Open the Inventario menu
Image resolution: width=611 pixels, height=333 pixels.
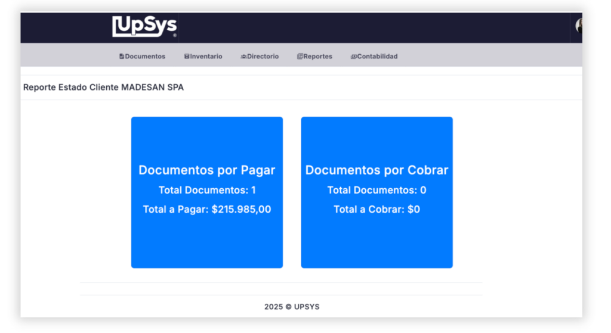pos(206,57)
